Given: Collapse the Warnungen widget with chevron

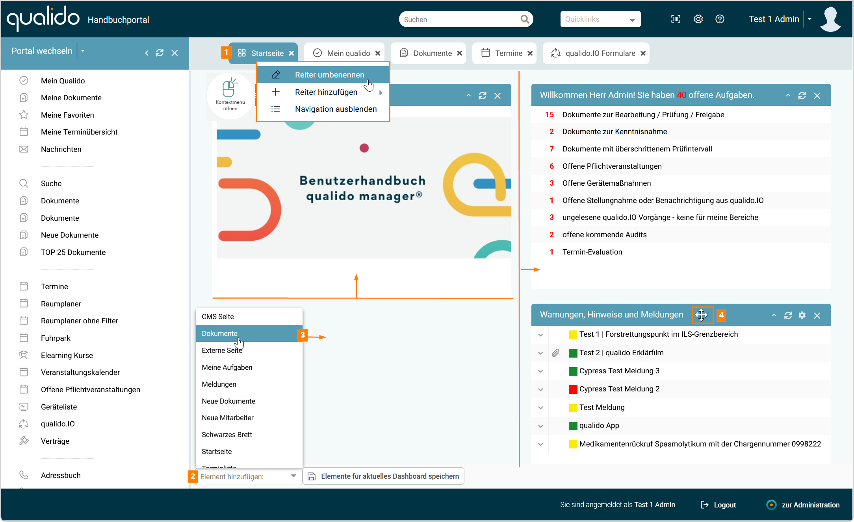Looking at the screenshot, I should tap(774, 315).
